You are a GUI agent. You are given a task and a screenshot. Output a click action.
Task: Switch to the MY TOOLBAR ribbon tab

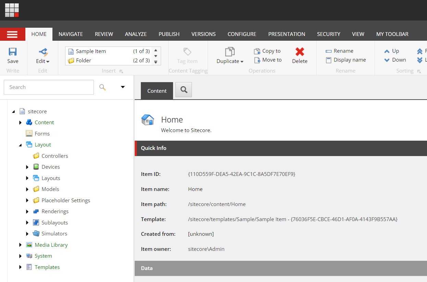(x=392, y=34)
